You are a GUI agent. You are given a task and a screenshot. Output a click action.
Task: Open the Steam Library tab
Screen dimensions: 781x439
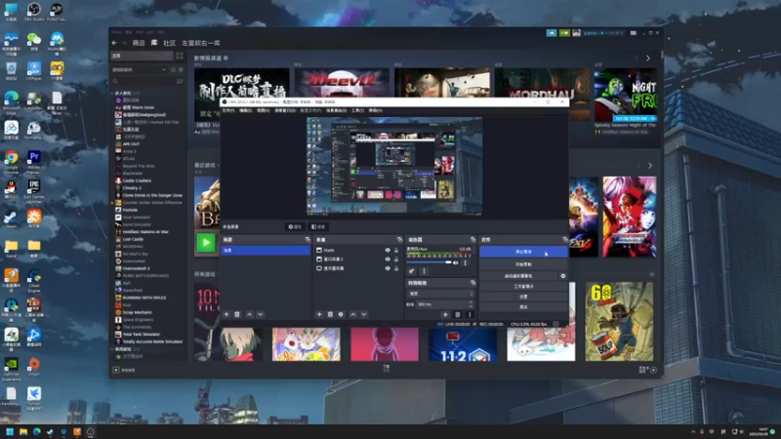tap(154, 43)
